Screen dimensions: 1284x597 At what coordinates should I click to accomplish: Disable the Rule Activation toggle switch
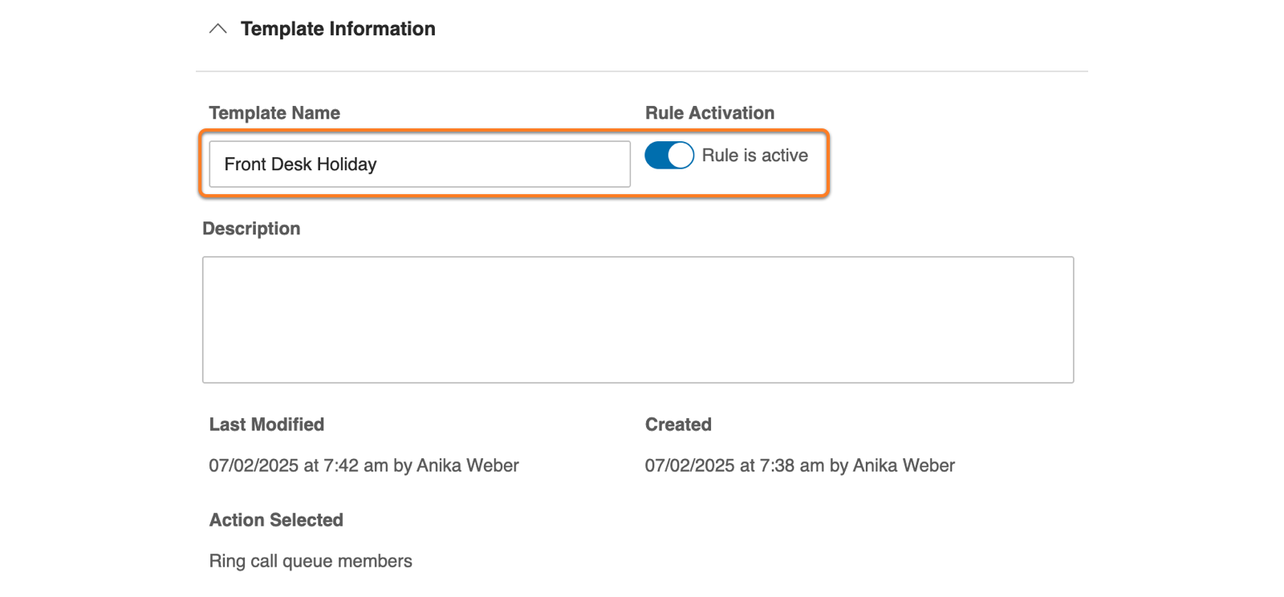tap(669, 156)
